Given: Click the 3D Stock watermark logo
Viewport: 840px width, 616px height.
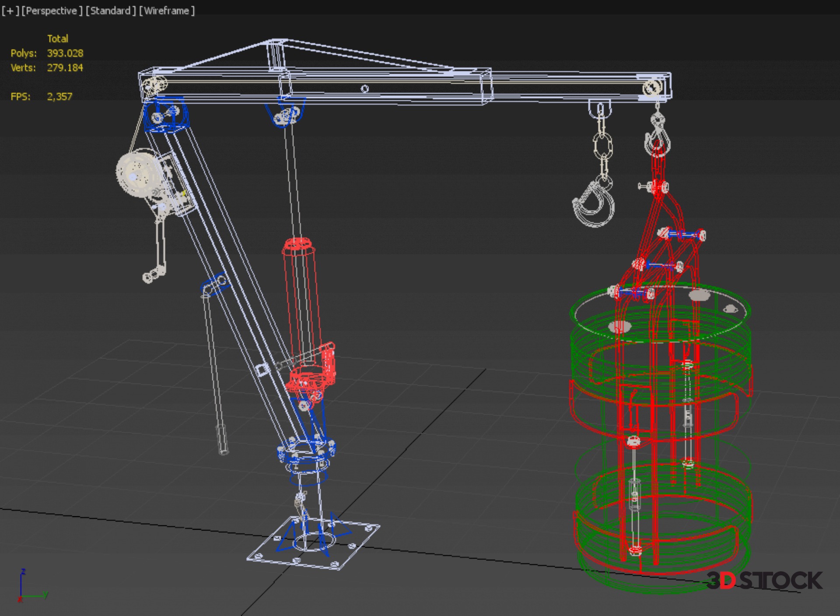Looking at the screenshot, I should click(765, 581).
